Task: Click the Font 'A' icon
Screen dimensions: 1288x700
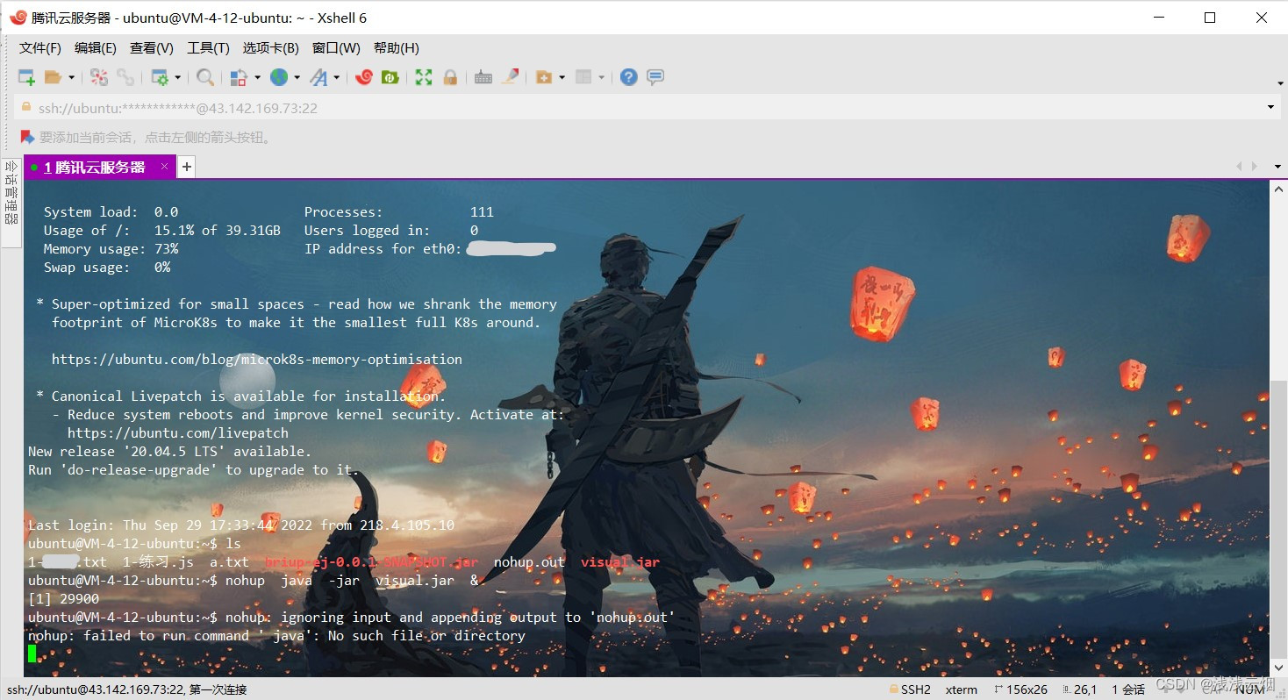Action: [318, 77]
